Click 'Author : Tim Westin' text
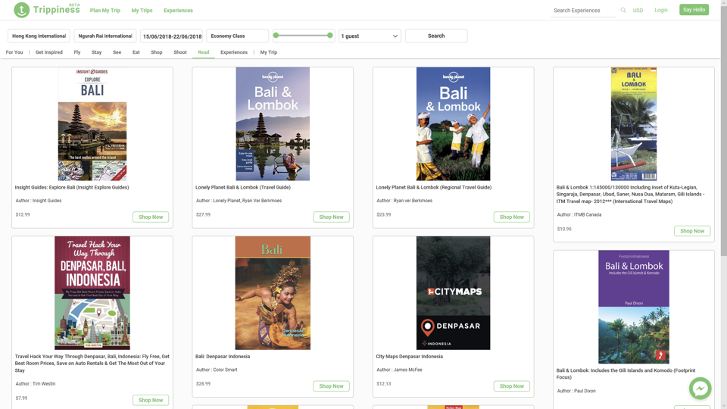The width and height of the screenshot is (727, 409). click(x=36, y=384)
